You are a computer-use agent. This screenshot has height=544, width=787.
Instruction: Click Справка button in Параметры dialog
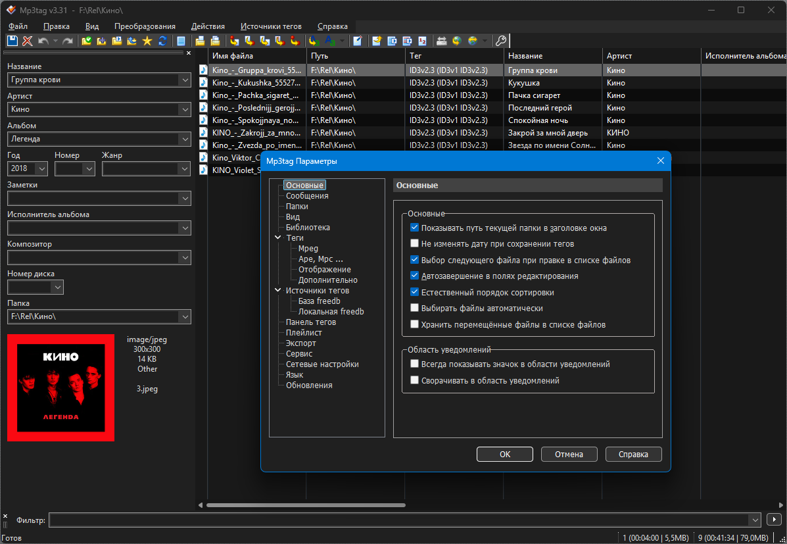tap(633, 454)
